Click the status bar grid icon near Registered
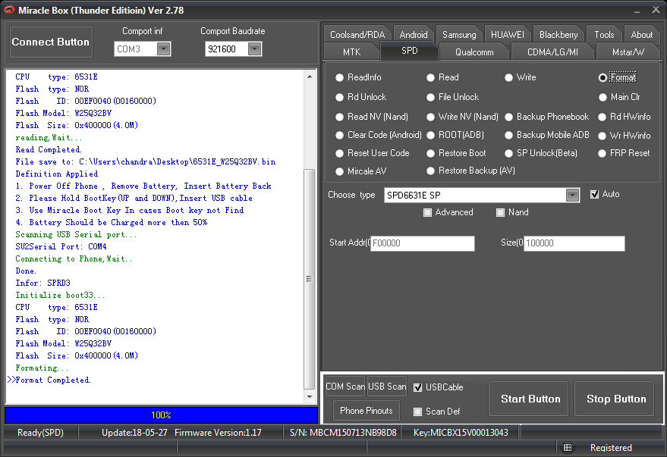667x457 pixels. click(x=567, y=447)
